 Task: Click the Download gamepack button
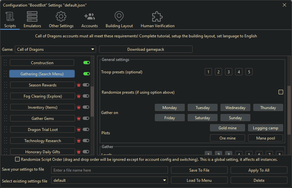(x=146, y=49)
